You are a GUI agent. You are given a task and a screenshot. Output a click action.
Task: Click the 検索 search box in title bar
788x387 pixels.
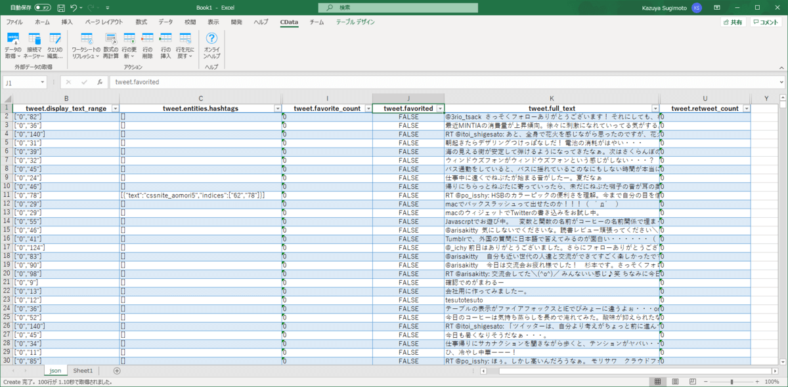tap(397, 7)
